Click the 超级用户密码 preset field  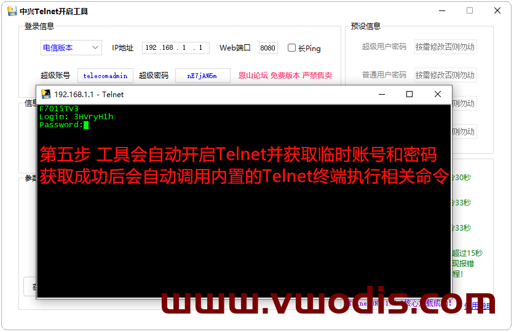(445, 47)
